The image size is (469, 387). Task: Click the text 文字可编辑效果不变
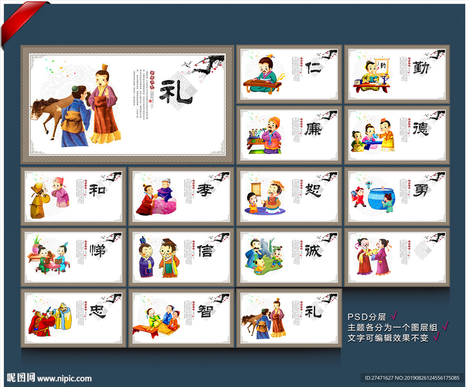click(x=388, y=338)
